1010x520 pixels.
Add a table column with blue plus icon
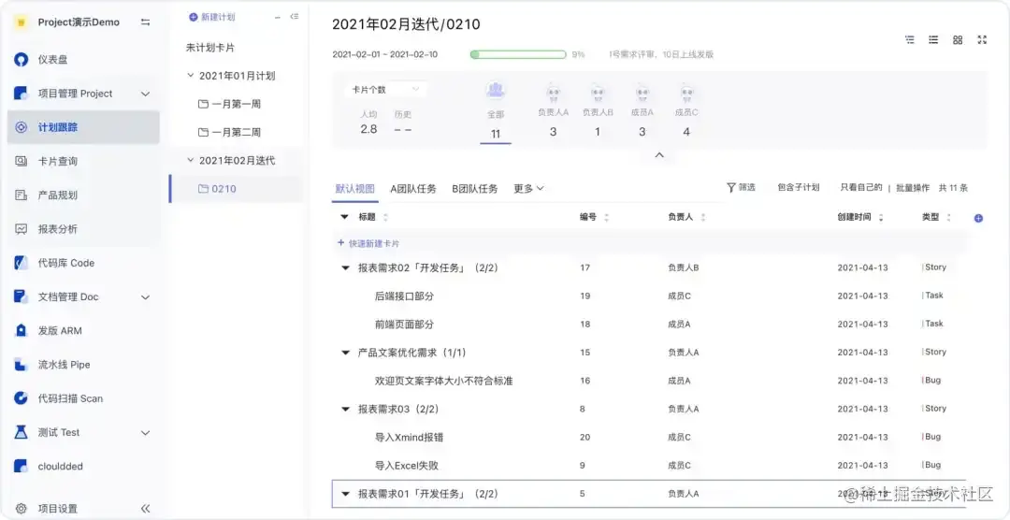(x=978, y=219)
